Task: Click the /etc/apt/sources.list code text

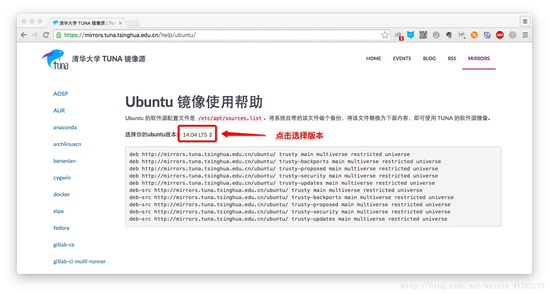Action: click(x=230, y=118)
